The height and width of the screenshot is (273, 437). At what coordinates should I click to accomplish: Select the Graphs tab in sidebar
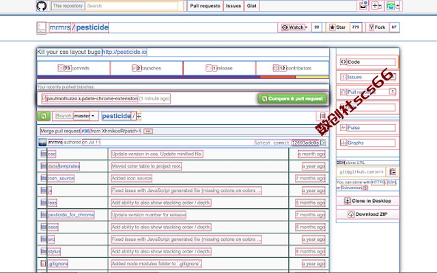(x=367, y=143)
